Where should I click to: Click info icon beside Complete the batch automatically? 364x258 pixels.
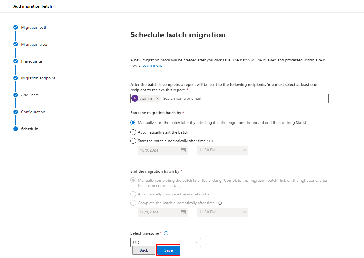220,203
